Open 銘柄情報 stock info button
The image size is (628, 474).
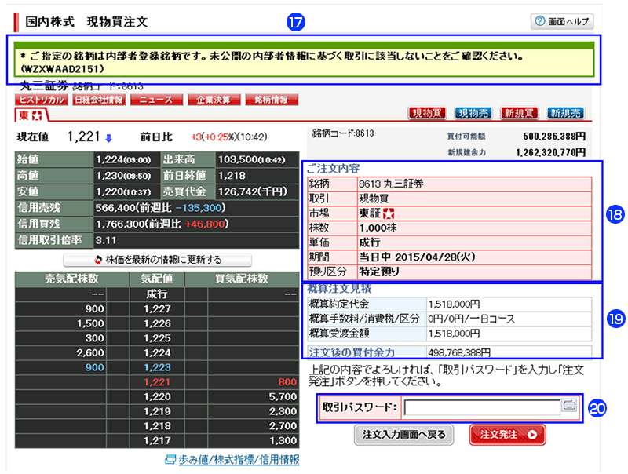272,100
